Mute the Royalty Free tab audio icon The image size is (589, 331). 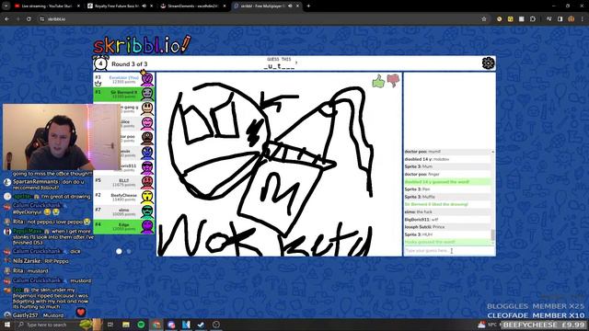(144, 6)
